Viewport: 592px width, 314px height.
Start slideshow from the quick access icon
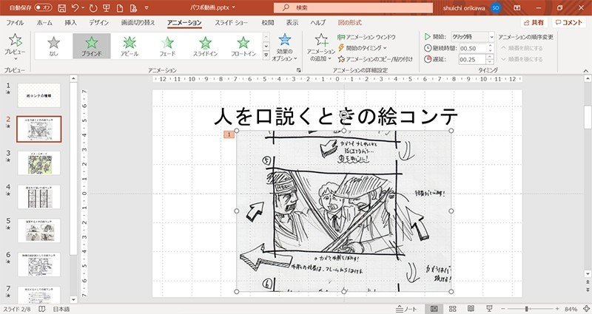[x=107, y=8]
